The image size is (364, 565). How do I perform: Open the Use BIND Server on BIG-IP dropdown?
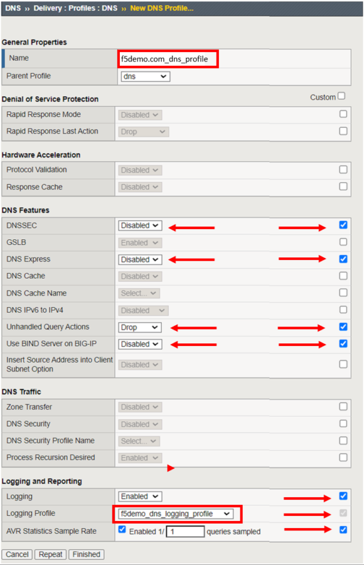coord(139,343)
